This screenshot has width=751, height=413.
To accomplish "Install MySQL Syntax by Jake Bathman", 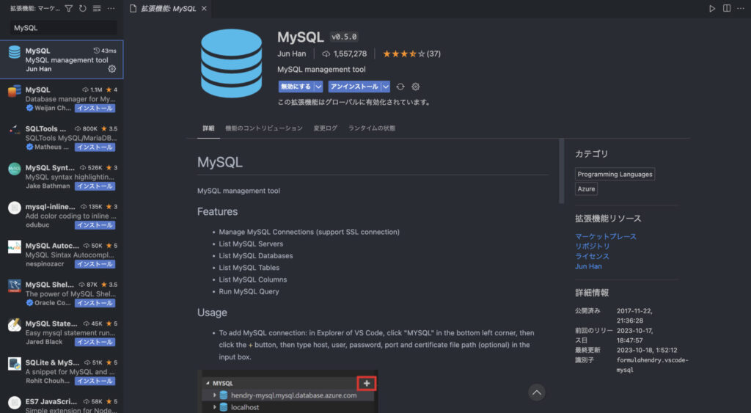I will [95, 186].
